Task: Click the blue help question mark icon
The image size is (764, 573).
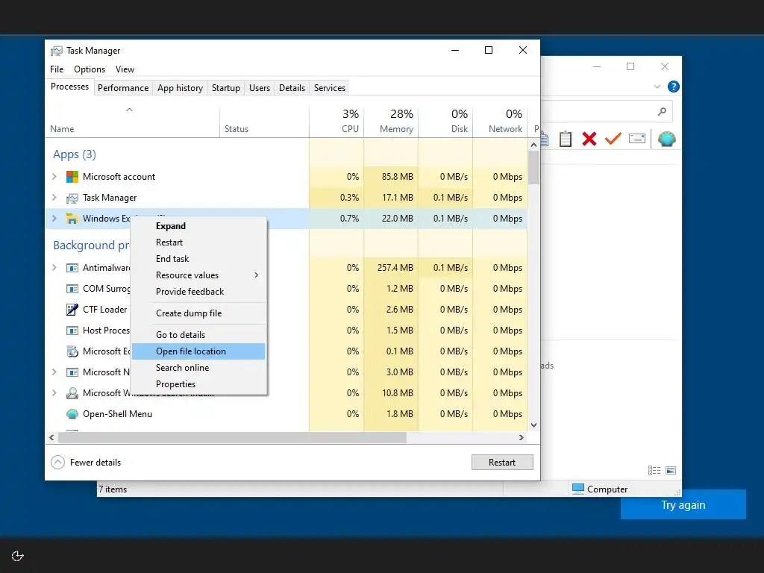Action: click(x=674, y=87)
